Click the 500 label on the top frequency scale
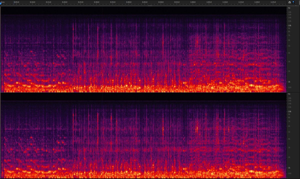 click(x=289, y=88)
